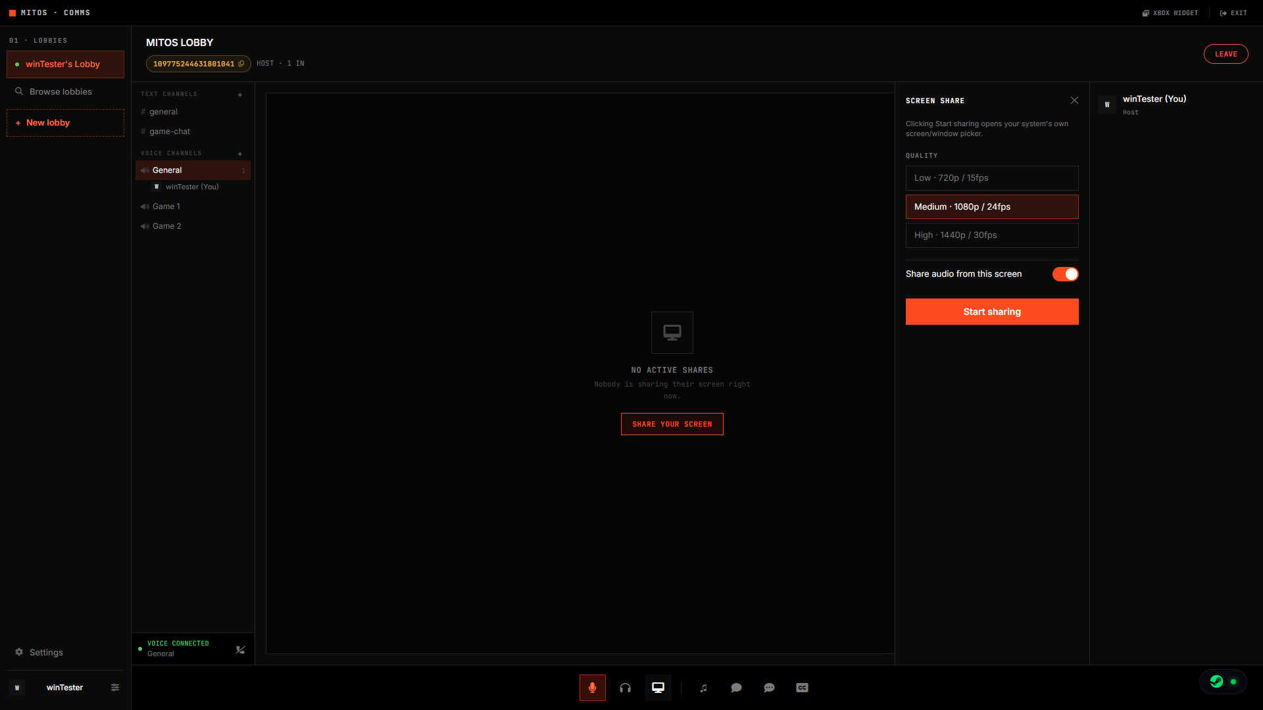Viewport: 1263px width, 710px height.
Task: Click SHARE YOUR SCREEN button
Action: point(672,424)
